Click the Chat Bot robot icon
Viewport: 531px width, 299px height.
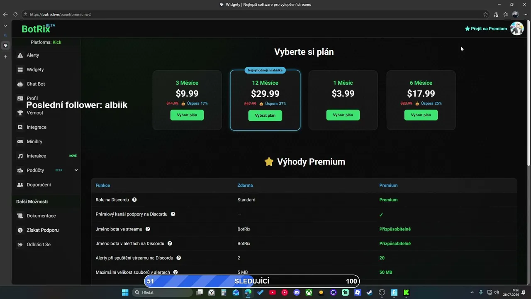[20, 84]
